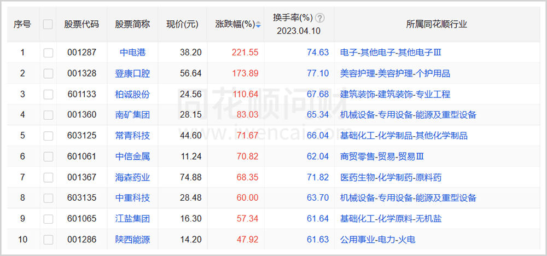Open industry link 商贸零售-贸易-贸易Ⅲ

[382, 156]
